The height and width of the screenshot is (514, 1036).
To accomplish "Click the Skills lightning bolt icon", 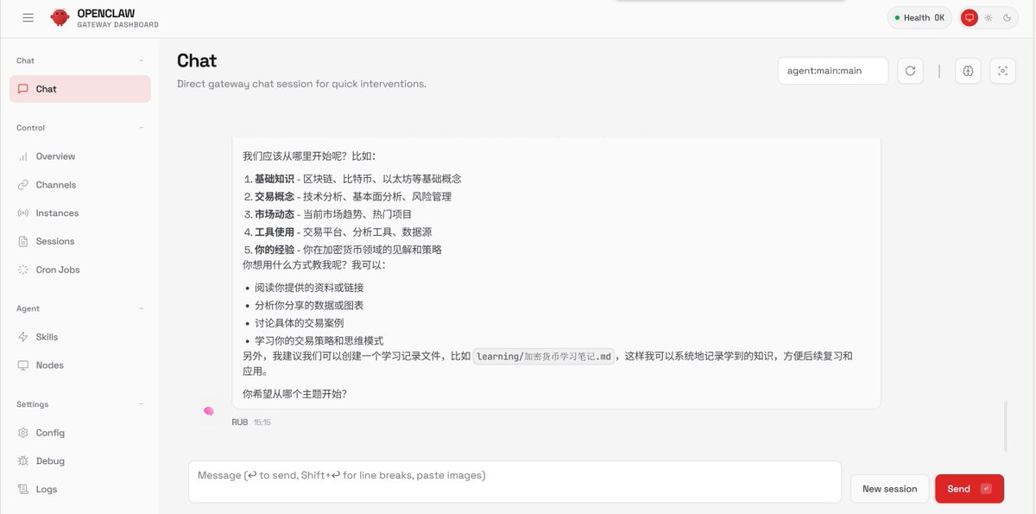I will pos(23,337).
